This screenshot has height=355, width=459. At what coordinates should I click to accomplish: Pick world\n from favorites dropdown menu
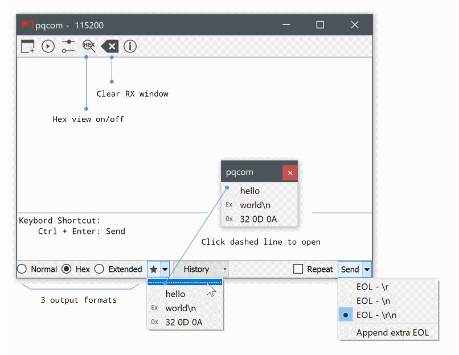185,308
